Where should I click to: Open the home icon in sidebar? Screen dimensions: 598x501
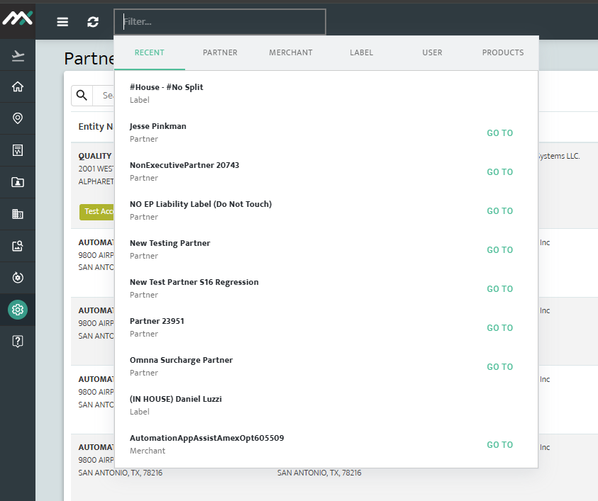click(x=18, y=86)
